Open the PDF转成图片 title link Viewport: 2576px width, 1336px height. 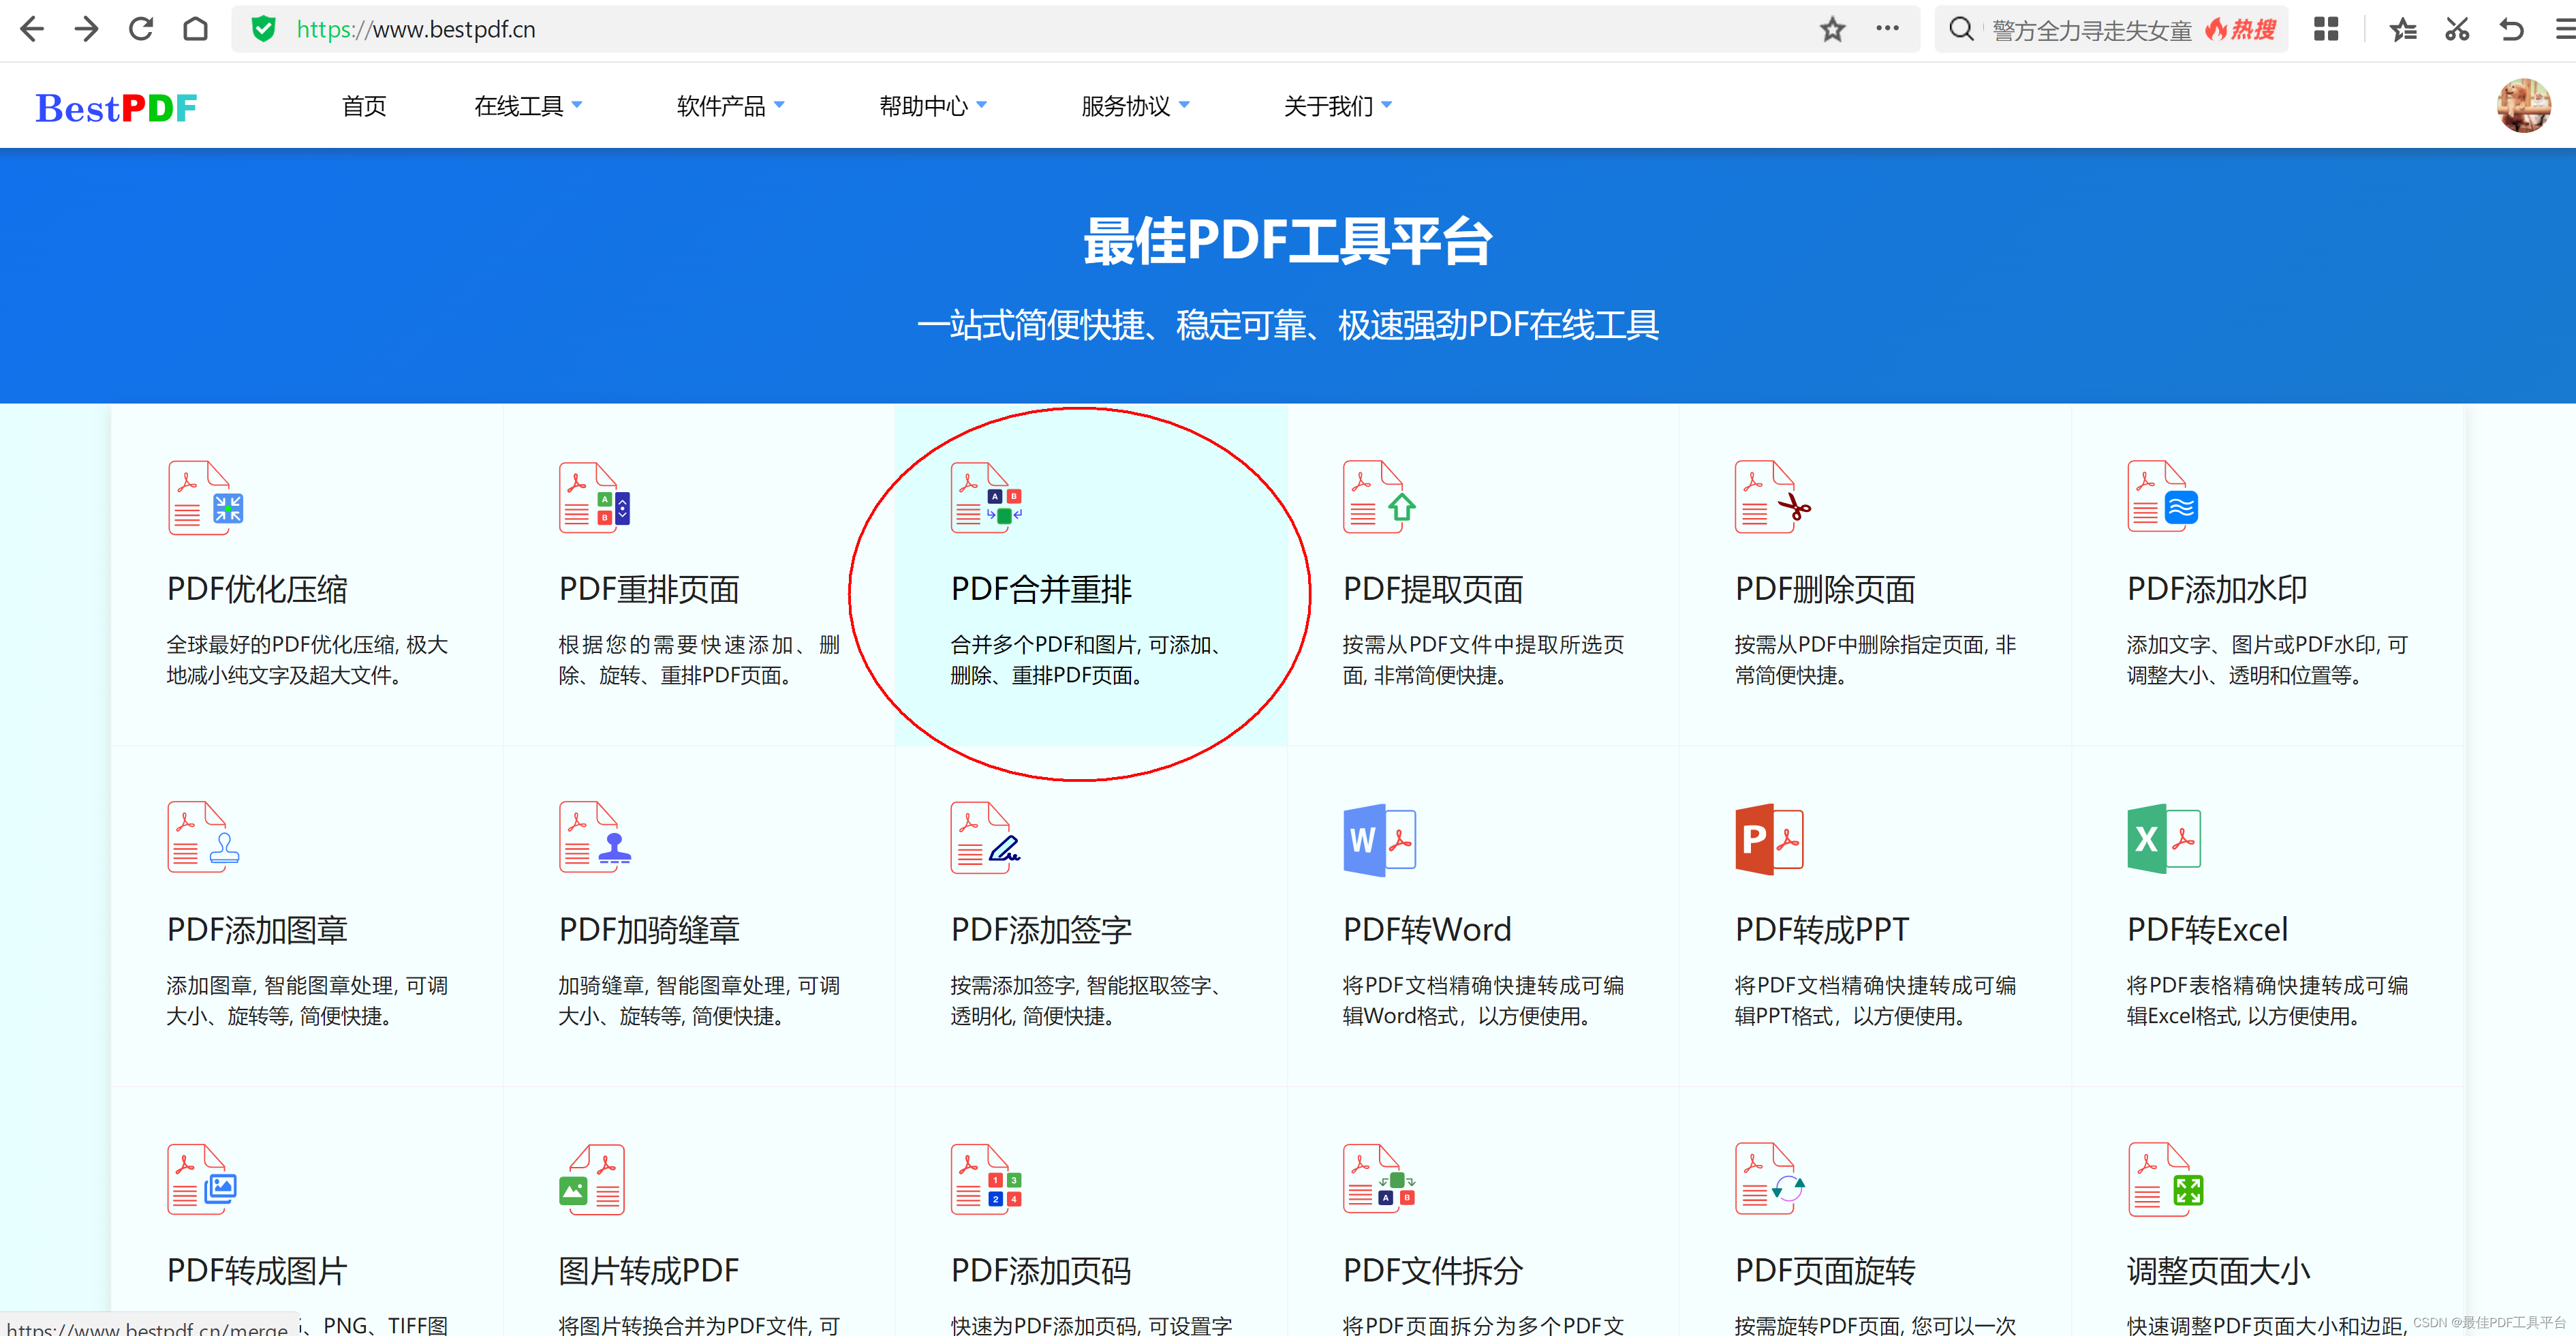click(257, 1271)
